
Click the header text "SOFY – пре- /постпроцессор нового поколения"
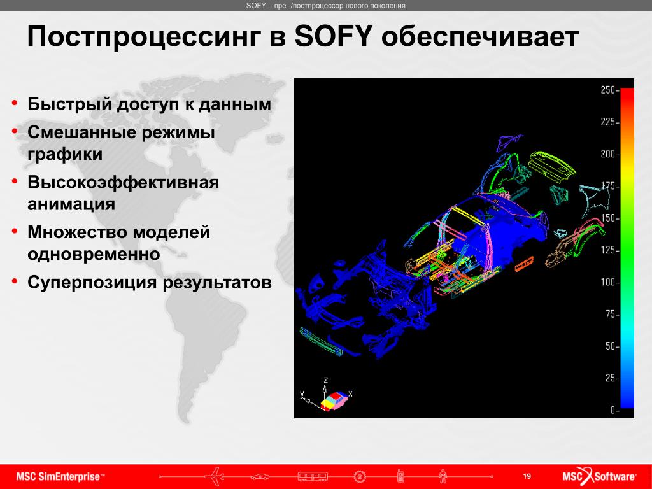pyautogui.click(x=325, y=5)
